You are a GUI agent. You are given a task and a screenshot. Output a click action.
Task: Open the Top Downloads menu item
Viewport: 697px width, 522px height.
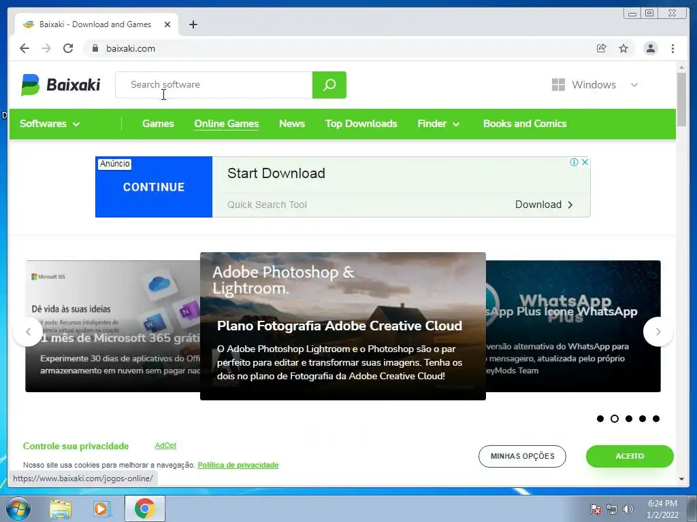[x=361, y=124]
